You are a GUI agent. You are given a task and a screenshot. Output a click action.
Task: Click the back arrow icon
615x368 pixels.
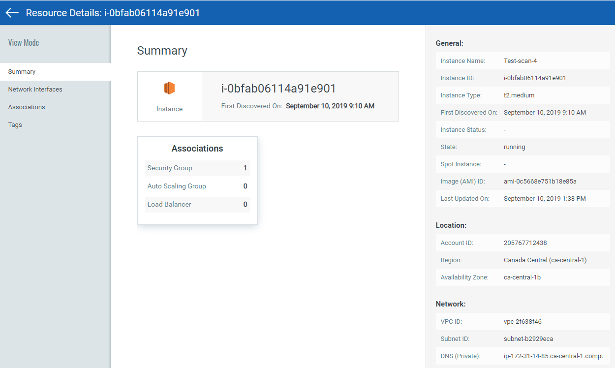(x=12, y=13)
